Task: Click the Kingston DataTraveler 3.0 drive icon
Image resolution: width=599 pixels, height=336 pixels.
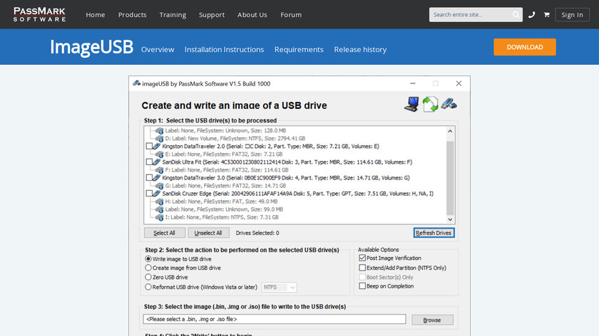Action: [157, 178]
